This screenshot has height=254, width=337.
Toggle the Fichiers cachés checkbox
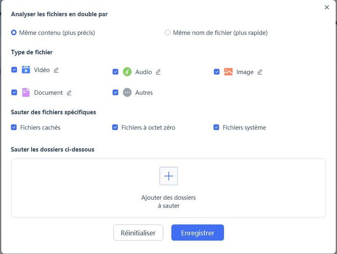[14, 127]
